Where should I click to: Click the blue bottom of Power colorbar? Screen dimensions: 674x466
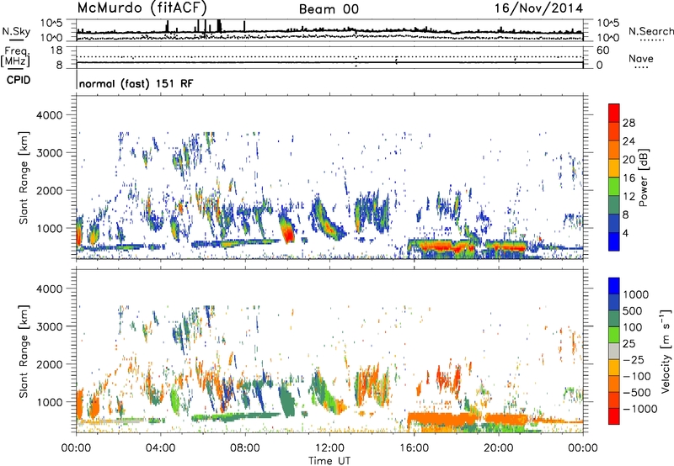click(x=614, y=241)
